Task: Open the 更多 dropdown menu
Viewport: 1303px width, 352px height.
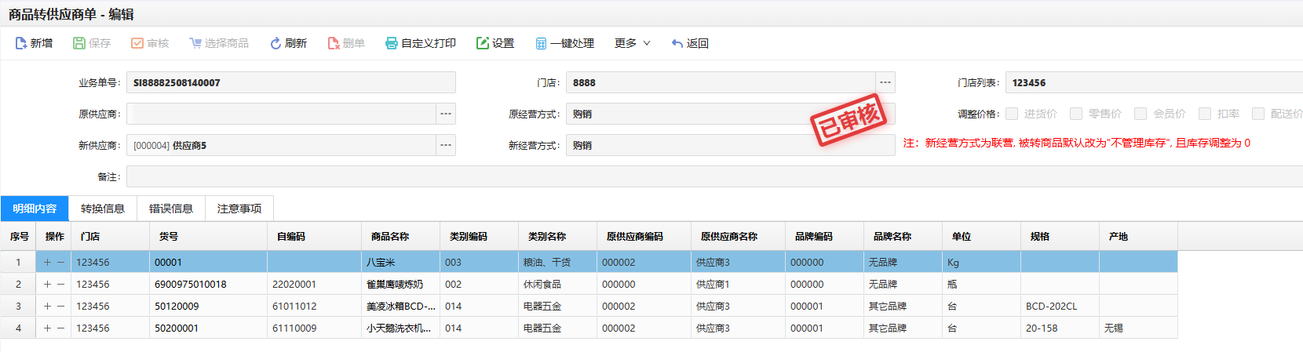Action: [633, 43]
